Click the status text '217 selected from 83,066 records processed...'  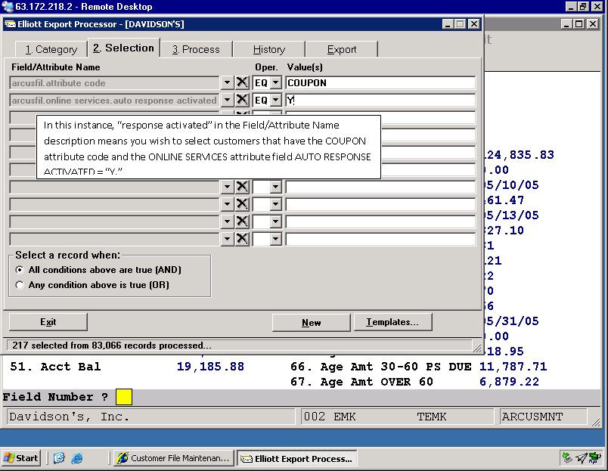(x=112, y=345)
